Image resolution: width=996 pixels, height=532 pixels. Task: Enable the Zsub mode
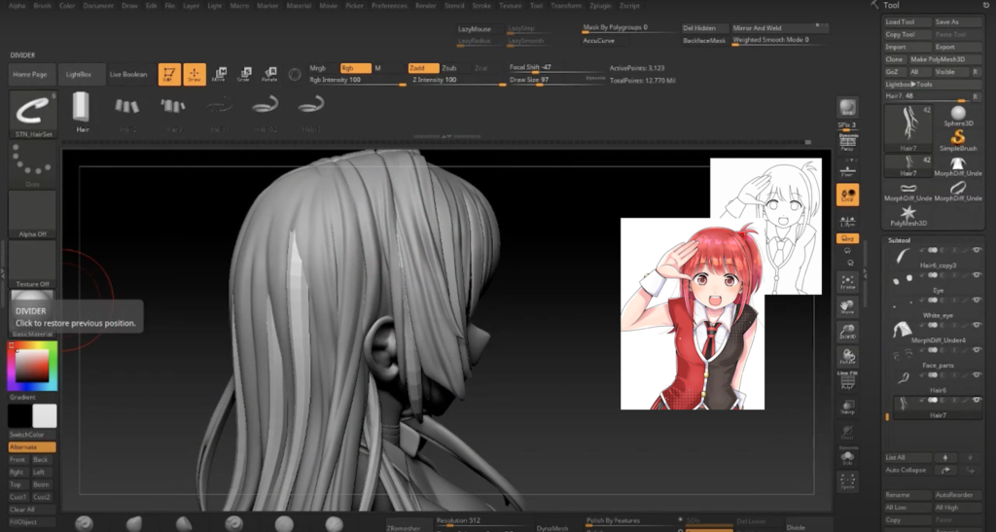(454, 68)
